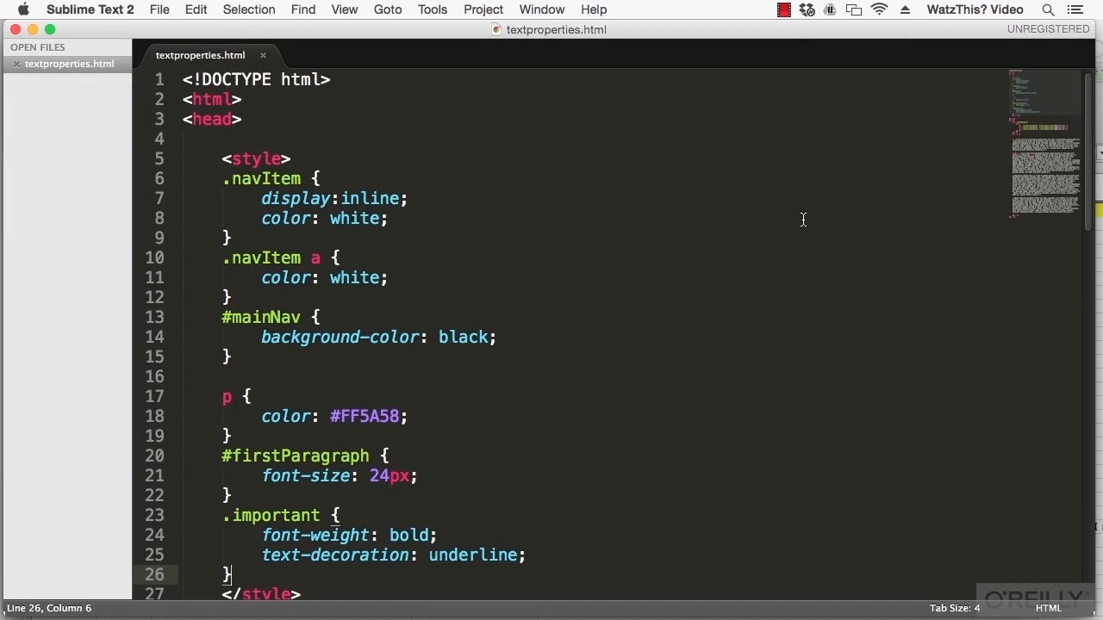Image resolution: width=1103 pixels, height=620 pixels.
Task: Click line number 13 in the gutter
Action: click(154, 317)
